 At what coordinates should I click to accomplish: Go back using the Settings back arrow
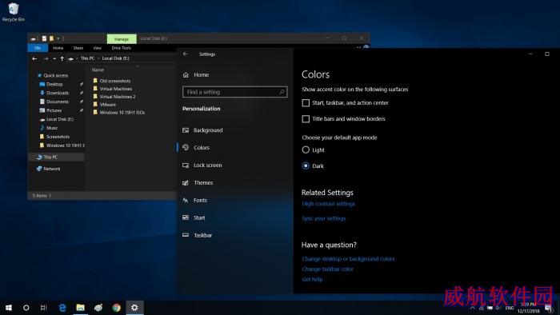click(x=185, y=54)
